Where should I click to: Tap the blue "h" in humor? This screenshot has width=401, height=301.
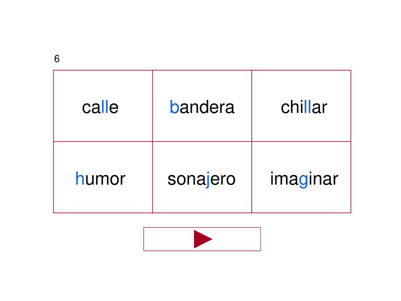pyautogui.click(x=80, y=178)
